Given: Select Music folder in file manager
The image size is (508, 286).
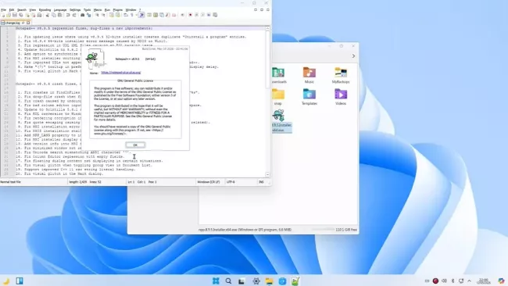Looking at the screenshot, I should click(309, 76).
